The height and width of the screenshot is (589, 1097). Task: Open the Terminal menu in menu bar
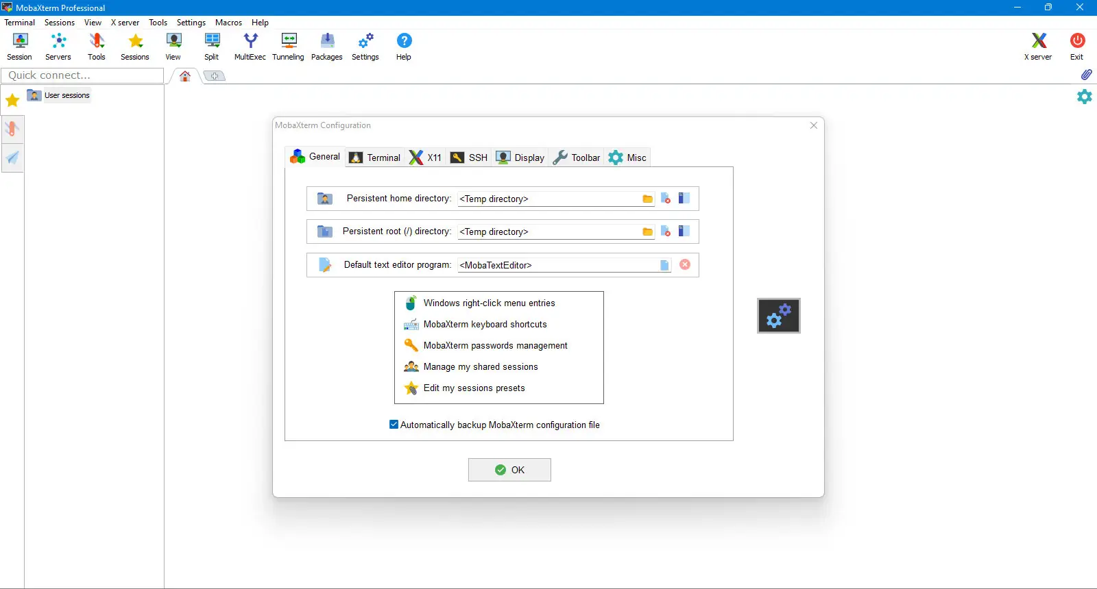pos(19,23)
